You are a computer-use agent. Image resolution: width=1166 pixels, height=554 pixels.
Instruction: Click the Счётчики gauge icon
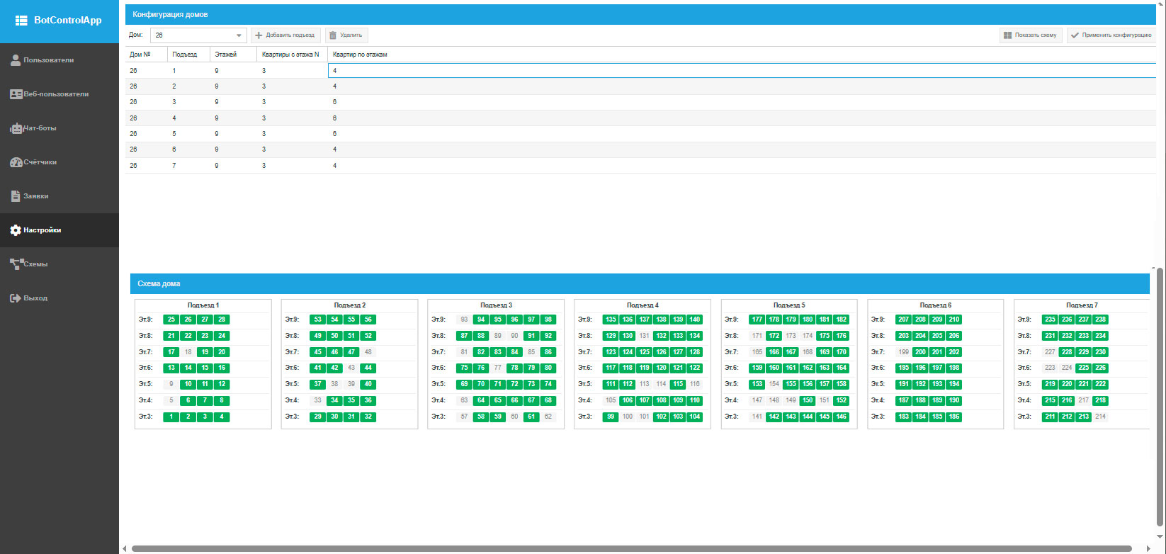point(16,162)
